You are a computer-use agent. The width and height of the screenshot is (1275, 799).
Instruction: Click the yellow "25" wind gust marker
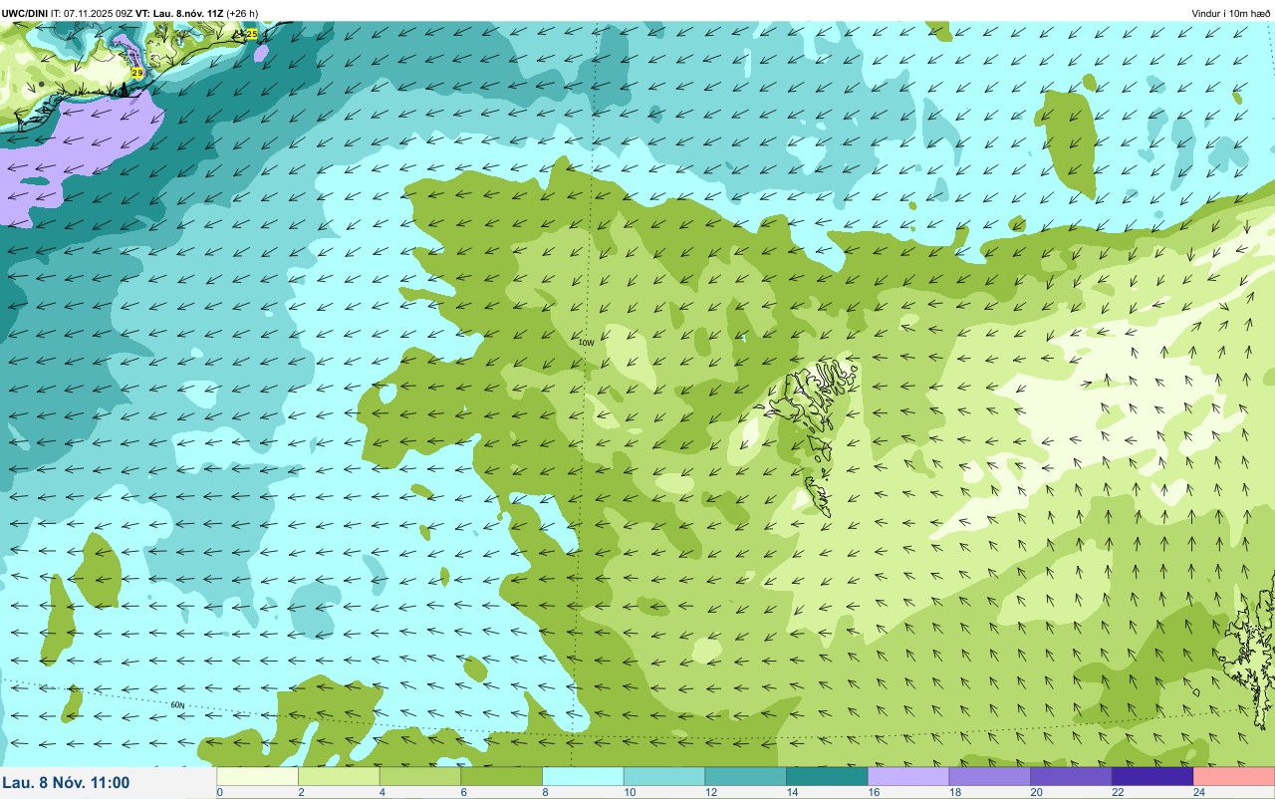click(x=251, y=34)
